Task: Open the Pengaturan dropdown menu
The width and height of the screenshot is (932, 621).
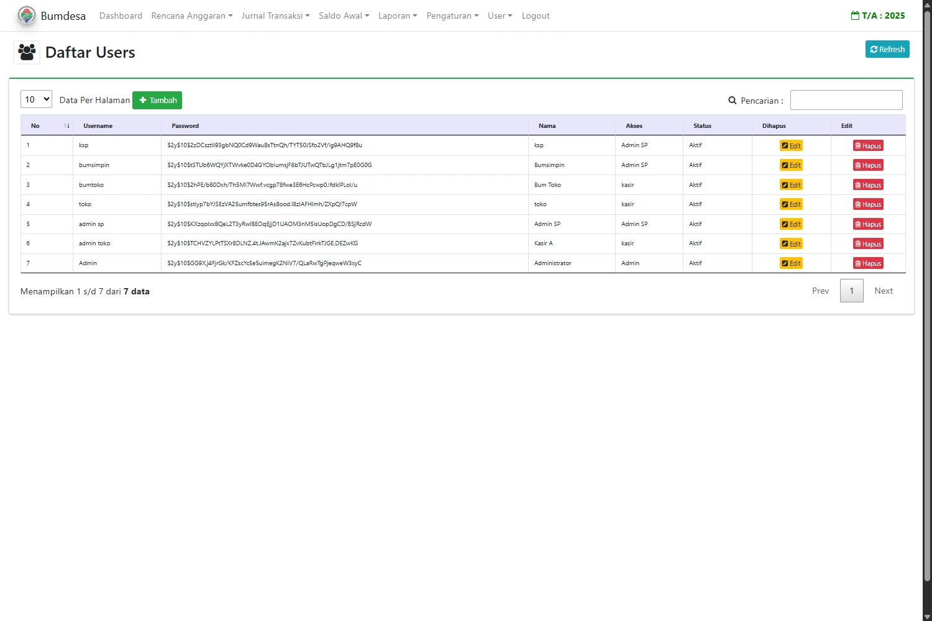Action: pos(452,16)
